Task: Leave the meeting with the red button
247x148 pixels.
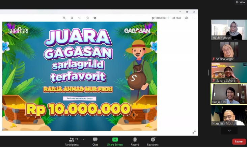Action: (239, 142)
